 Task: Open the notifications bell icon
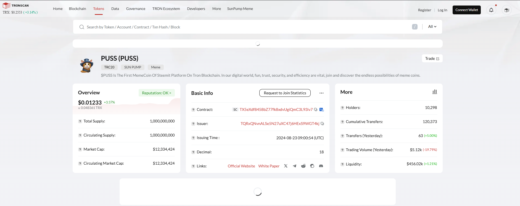tap(491, 10)
